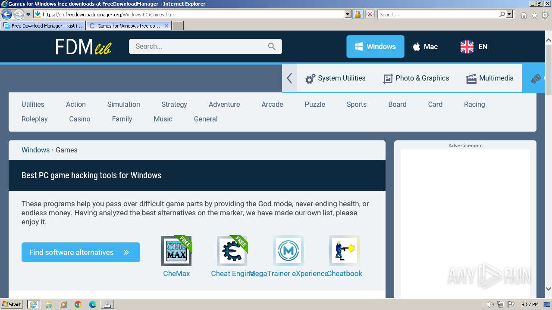Open File Explorer folder in taskbar
Image resolution: width=552 pixels, height=310 pixels.
tap(49, 304)
